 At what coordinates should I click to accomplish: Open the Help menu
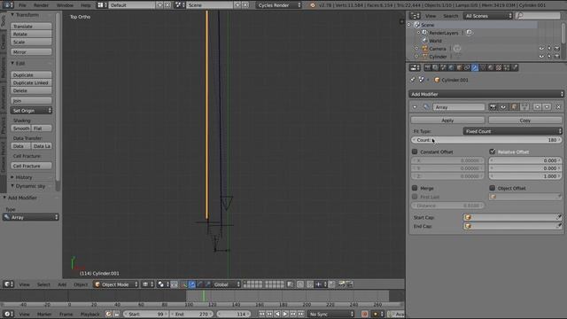[x=86, y=5]
